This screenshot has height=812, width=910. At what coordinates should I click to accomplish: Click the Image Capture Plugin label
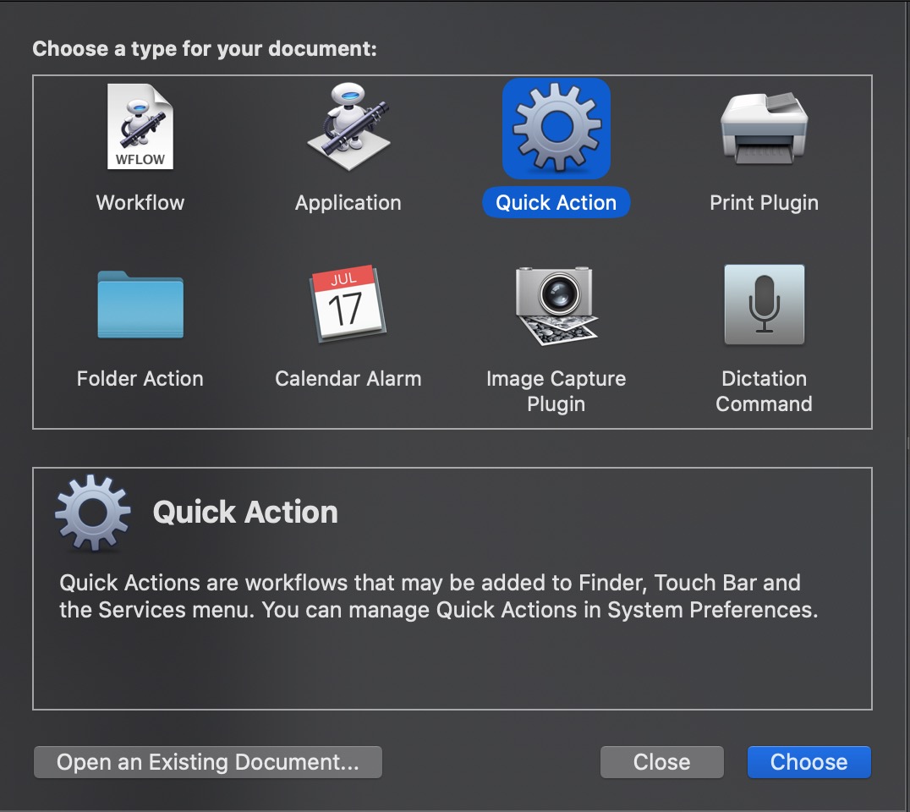(x=556, y=392)
